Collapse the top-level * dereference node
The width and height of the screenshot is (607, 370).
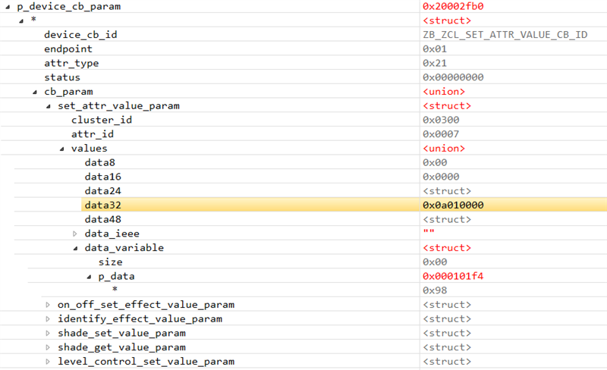(21, 21)
